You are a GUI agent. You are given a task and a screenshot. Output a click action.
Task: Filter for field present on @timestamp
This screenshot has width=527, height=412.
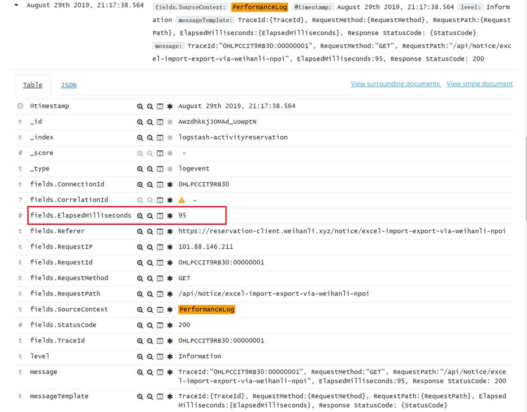pos(170,106)
